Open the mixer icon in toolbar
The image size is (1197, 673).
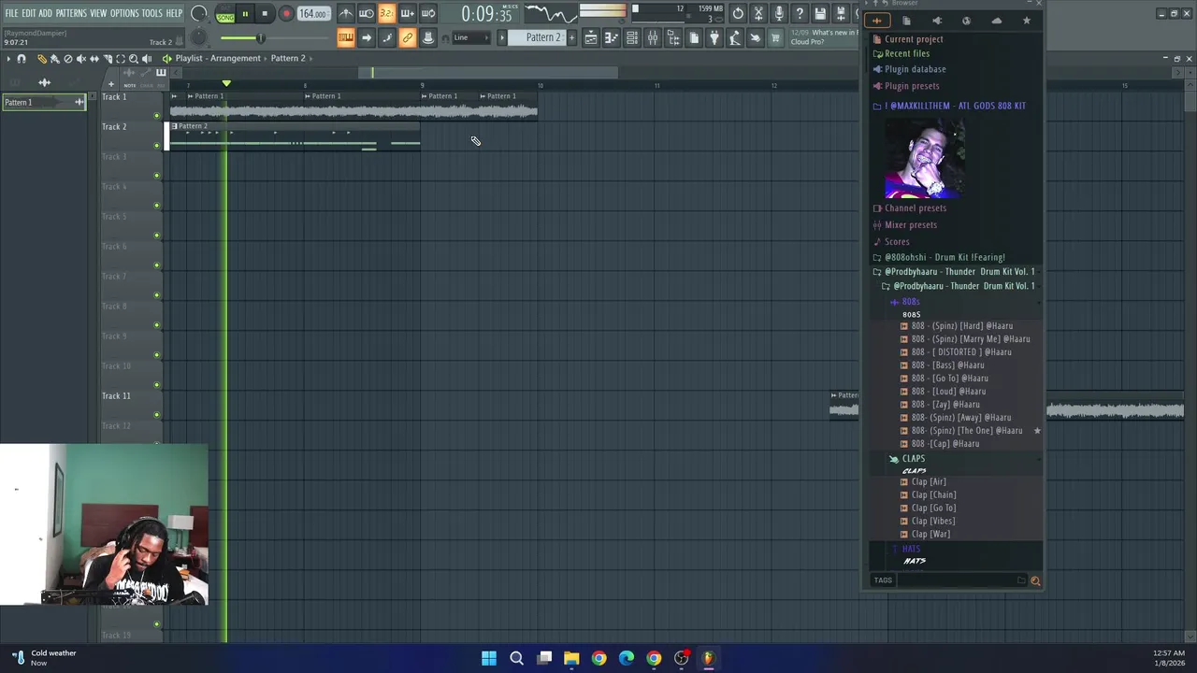click(653, 37)
